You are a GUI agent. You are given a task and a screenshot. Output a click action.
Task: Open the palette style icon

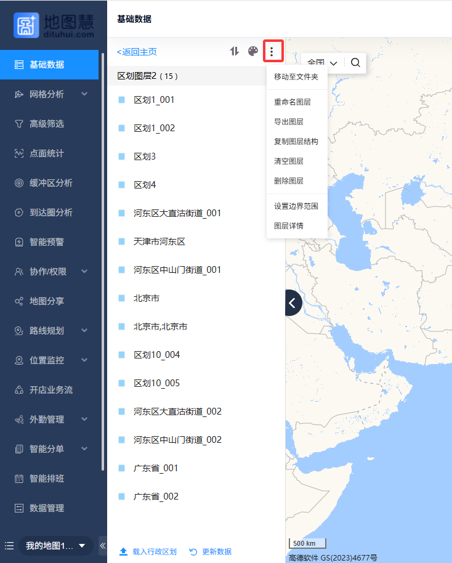click(253, 51)
